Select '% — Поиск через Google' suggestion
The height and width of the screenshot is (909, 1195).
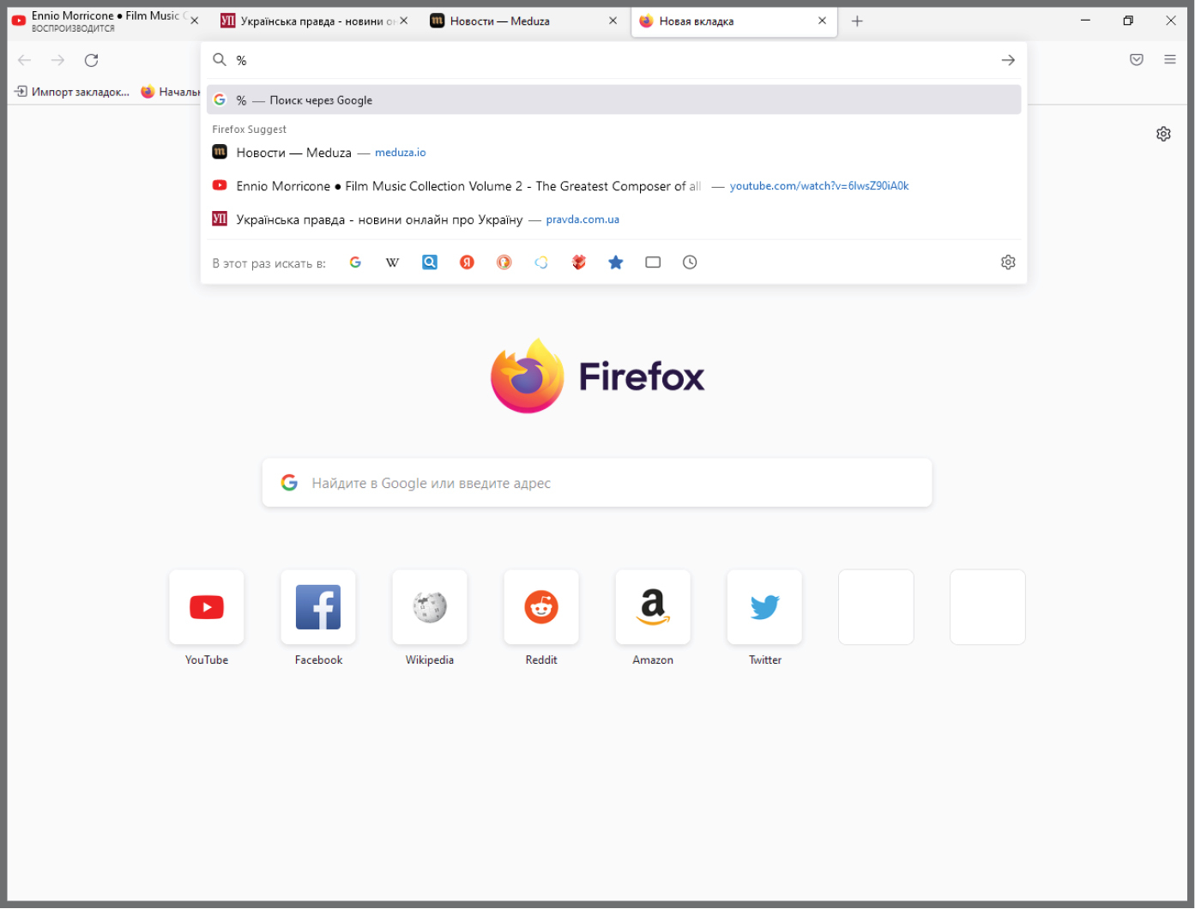[613, 99]
